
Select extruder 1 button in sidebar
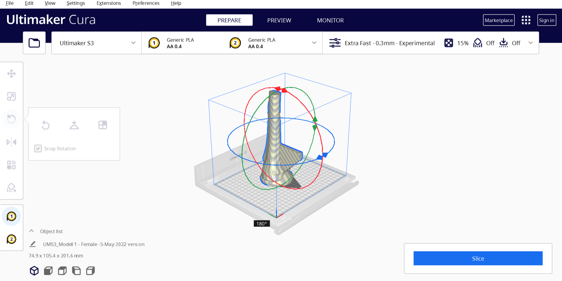tap(11, 217)
